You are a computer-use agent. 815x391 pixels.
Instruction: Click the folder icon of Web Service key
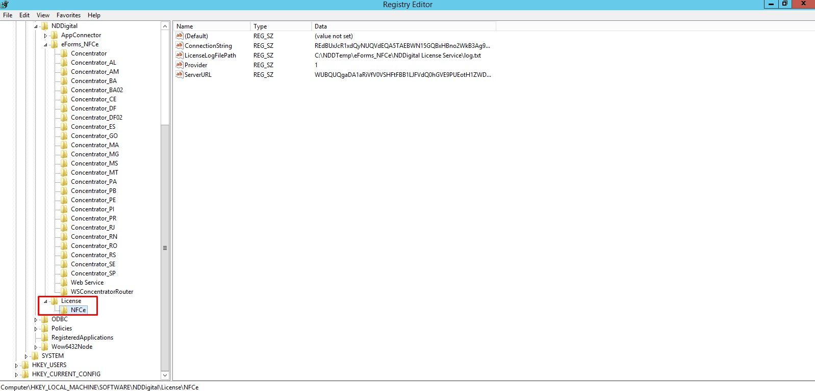64,283
